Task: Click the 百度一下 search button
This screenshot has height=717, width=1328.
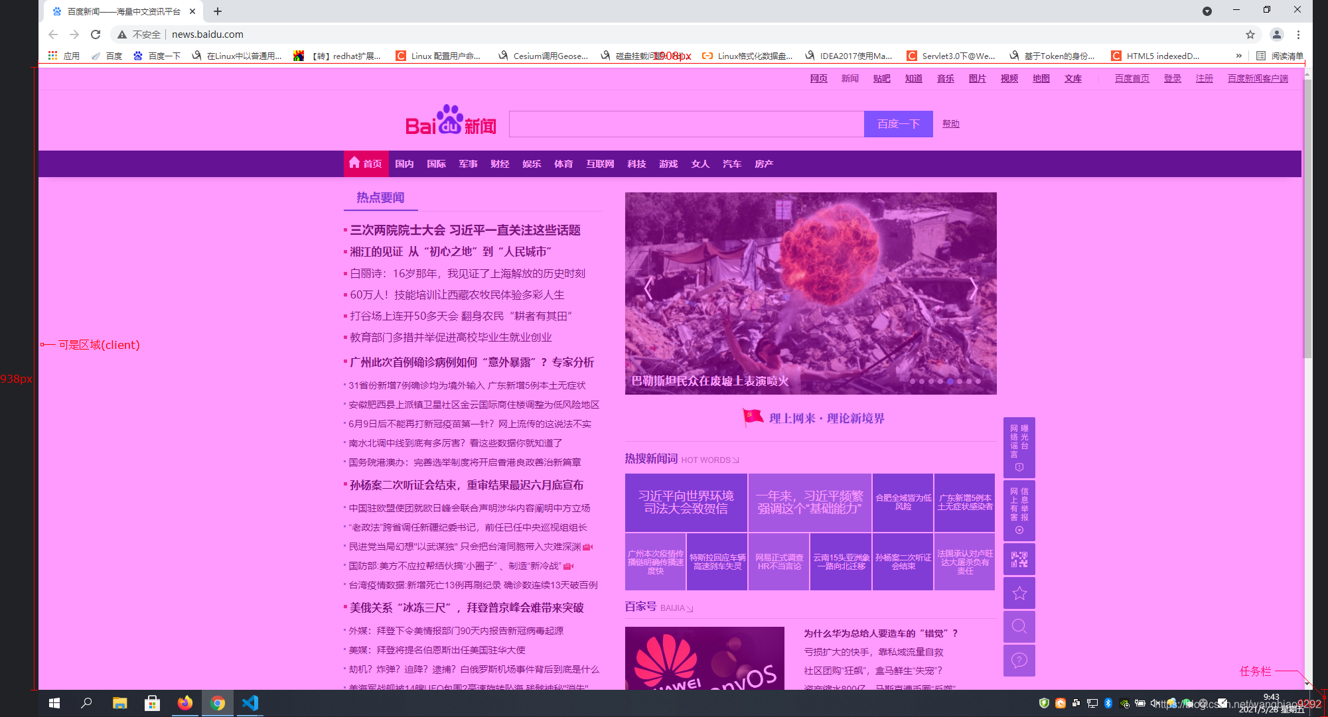Action: [899, 124]
